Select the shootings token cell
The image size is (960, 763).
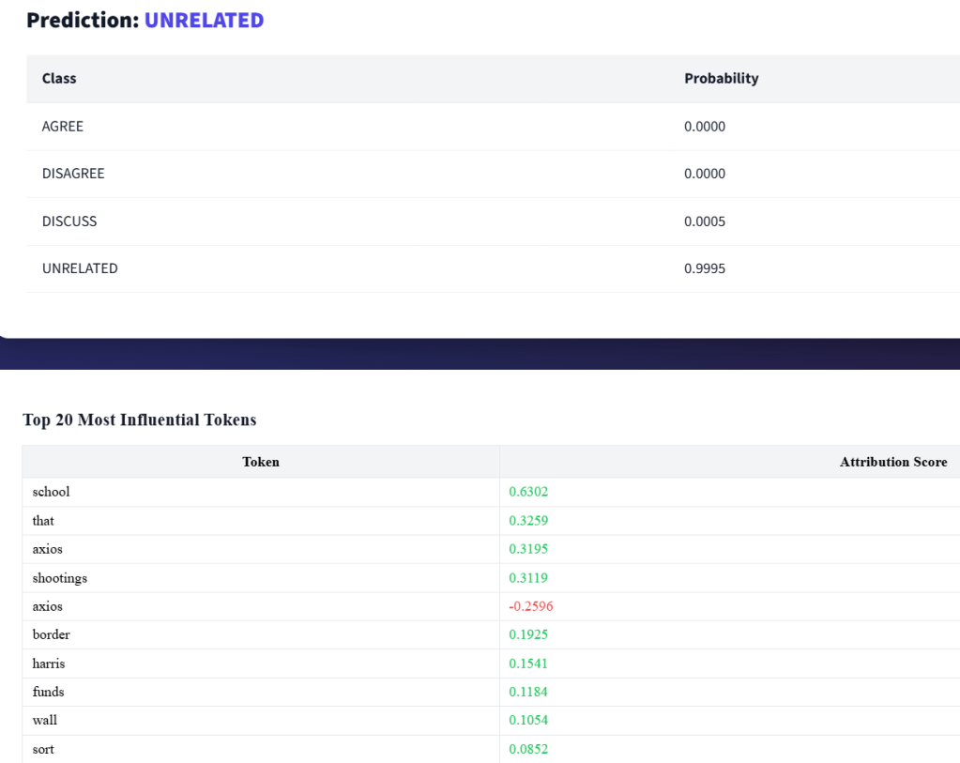[x=60, y=578]
